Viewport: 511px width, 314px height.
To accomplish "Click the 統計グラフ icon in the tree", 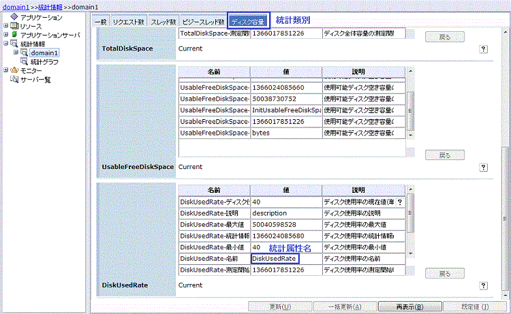I will point(24,61).
